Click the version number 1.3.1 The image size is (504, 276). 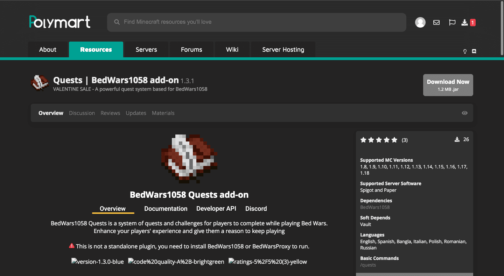[x=187, y=81]
